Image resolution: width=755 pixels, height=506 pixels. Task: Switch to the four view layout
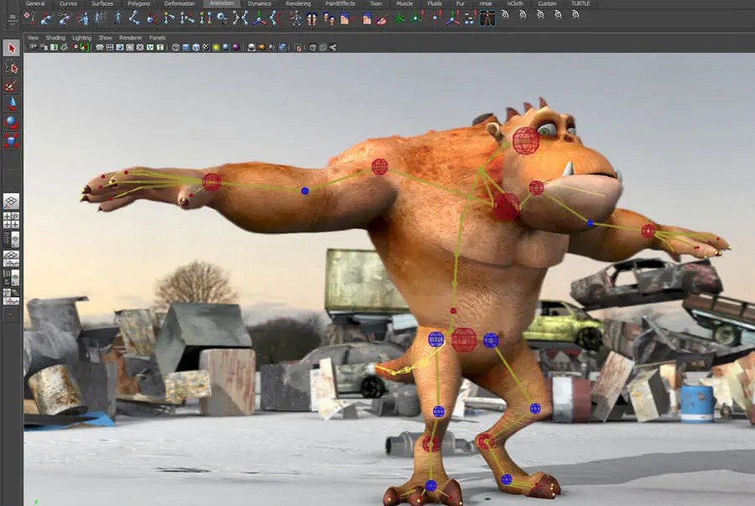click(11, 220)
